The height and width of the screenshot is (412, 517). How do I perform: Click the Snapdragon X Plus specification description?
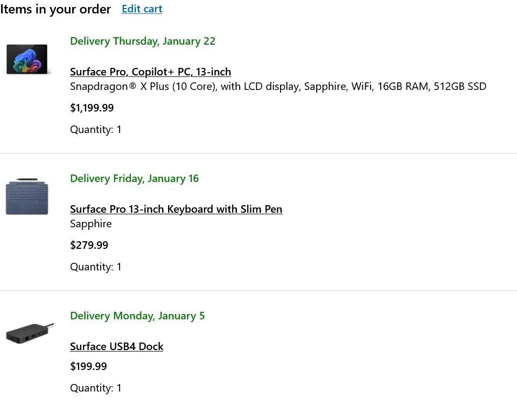pos(278,86)
